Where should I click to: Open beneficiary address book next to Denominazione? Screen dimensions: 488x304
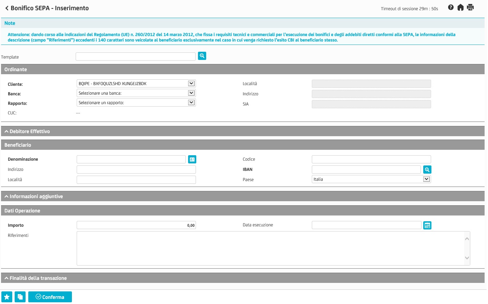[x=192, y=159]
